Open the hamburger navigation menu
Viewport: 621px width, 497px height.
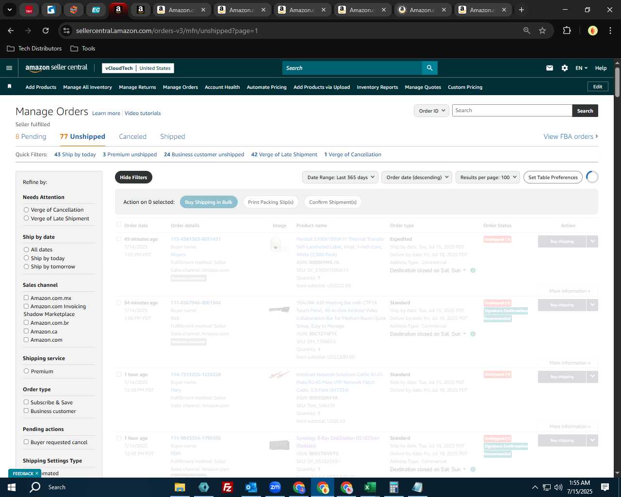9,68
